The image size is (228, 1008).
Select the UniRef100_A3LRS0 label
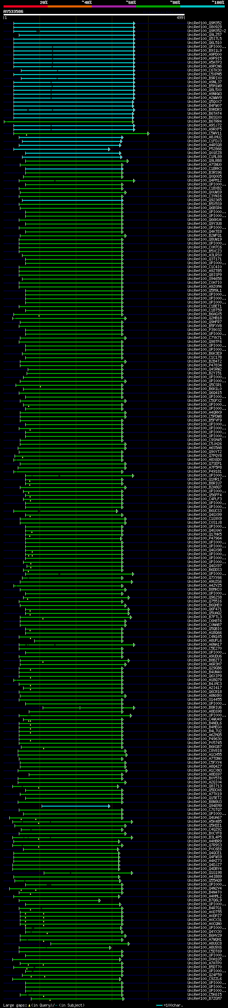coord(204,255)
